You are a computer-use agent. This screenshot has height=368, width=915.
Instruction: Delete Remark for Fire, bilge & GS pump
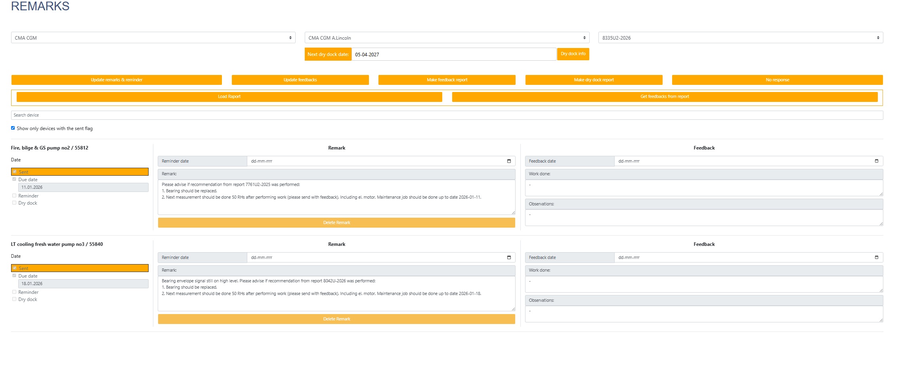pos(336,222)
